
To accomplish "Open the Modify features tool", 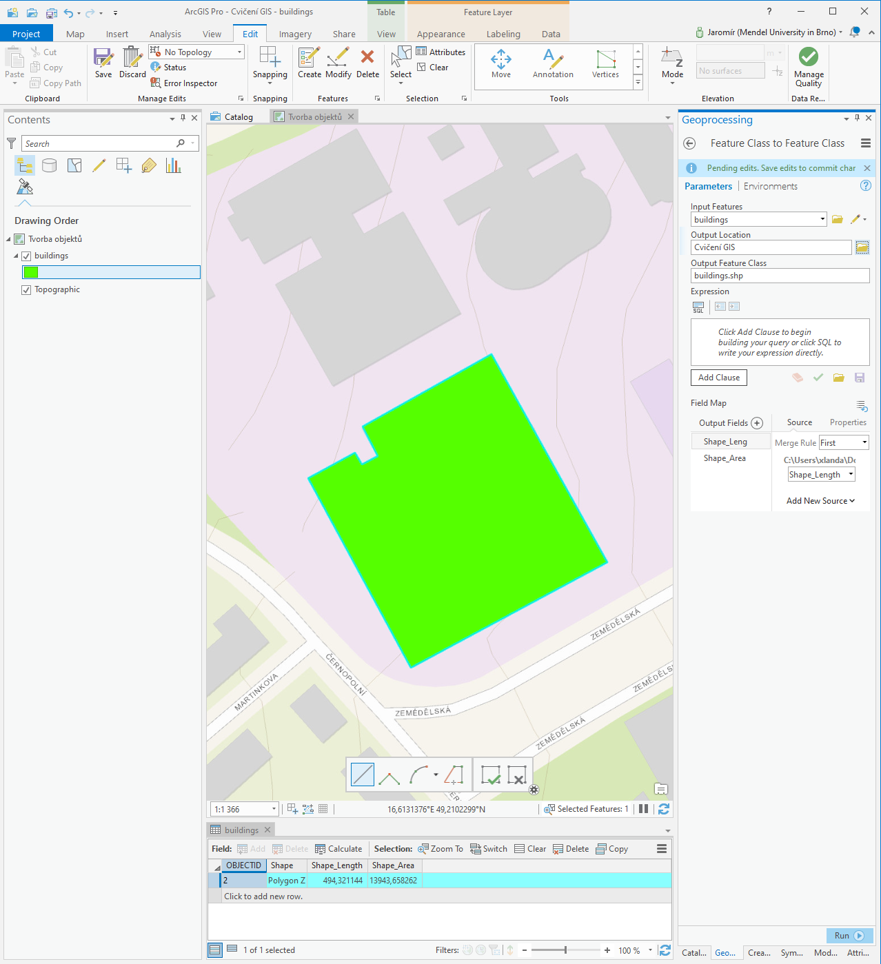I will pyautogui.click(x=338, y=62).
